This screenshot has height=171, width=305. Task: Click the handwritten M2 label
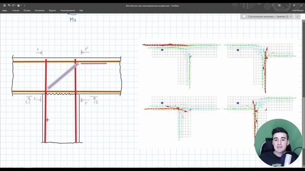(x=73, y=19)
